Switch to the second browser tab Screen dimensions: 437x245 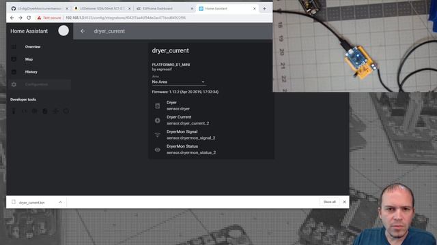(x=102, y=9)
